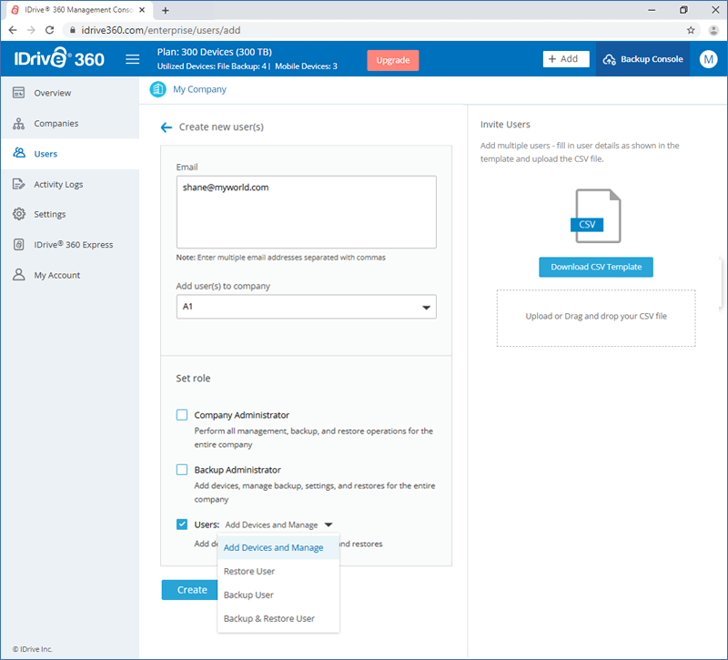The width and height of the screenshot is (728, 660).
Task: Open My Account in sidebar
Action: (70, 275)
